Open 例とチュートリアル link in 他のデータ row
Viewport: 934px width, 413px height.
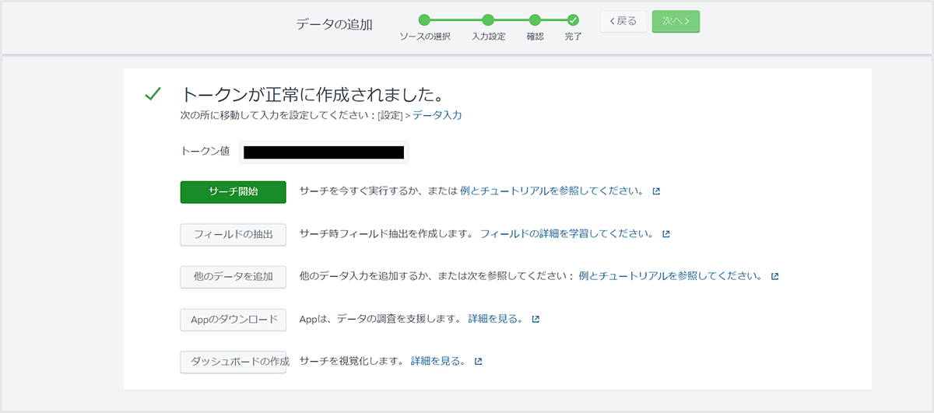(x=670, y=276)
